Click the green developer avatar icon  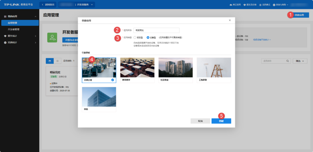[x=52, y=38]
